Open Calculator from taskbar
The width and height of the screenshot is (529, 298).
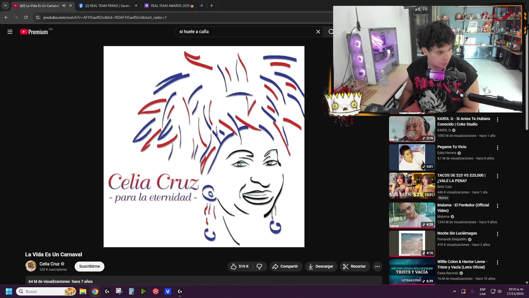pos(131,291)
